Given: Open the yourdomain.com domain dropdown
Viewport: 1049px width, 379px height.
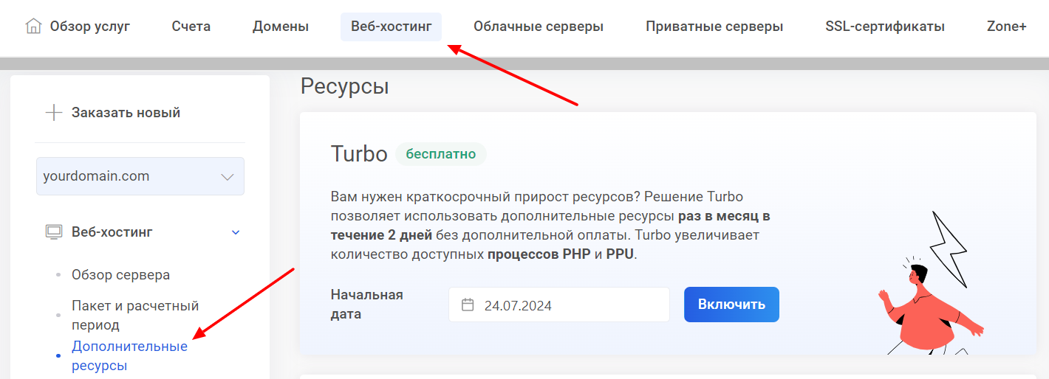Looking at the screenshot, I should (x=140, y=176).
